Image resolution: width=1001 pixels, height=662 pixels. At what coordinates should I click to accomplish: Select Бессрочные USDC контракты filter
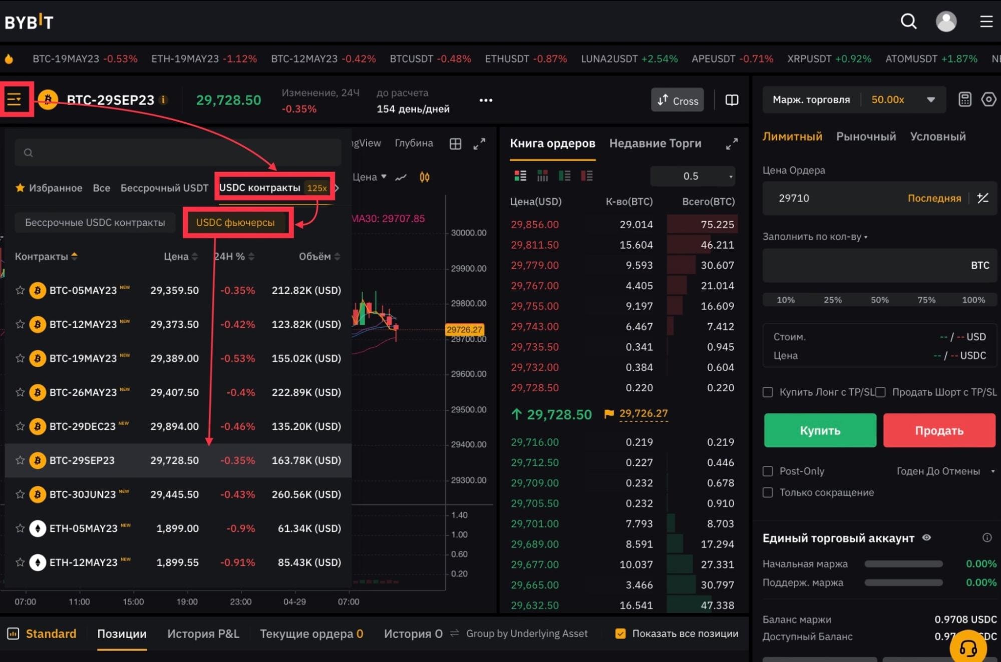[95, 223]
